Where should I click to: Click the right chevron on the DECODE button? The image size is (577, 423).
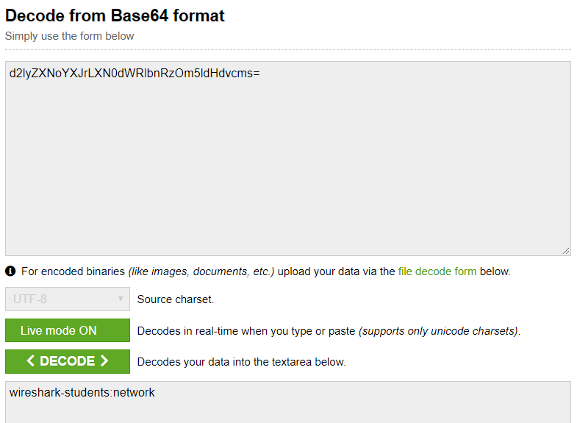point(104,361)
